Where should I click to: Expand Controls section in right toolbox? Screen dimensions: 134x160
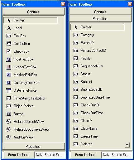click(100, 12)
